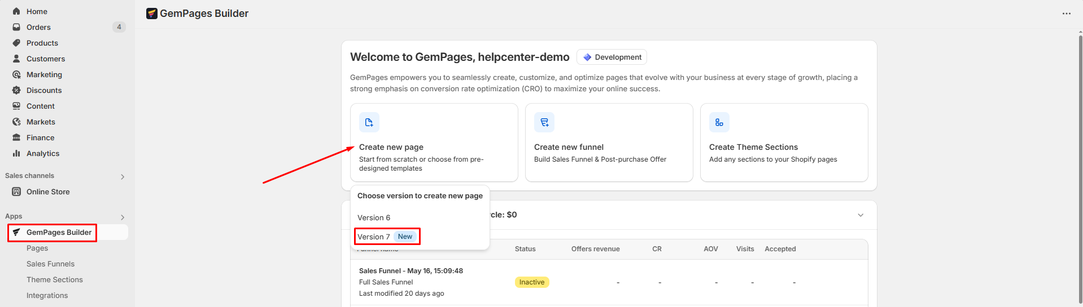The width and height of the screenshot is (1083, 307).
Task: Click the Create Theme Sections card title
Action: (753, 147)
